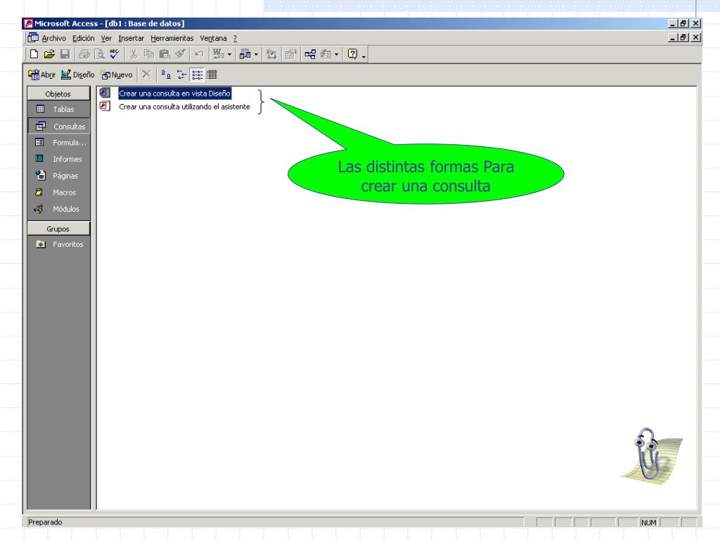Viewport: 720px width, 540px height.
Task: Open the Ventana menu
Action: tap(213, 38)
